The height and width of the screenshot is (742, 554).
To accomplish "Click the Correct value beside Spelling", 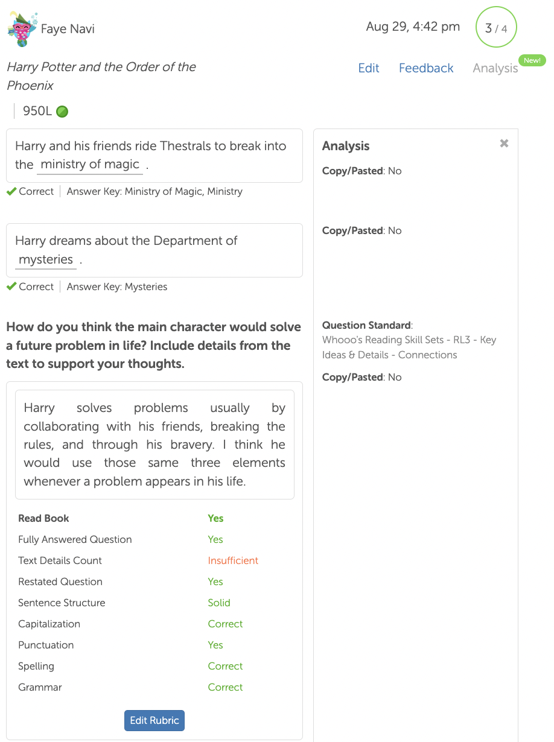I will coord(225,666).
